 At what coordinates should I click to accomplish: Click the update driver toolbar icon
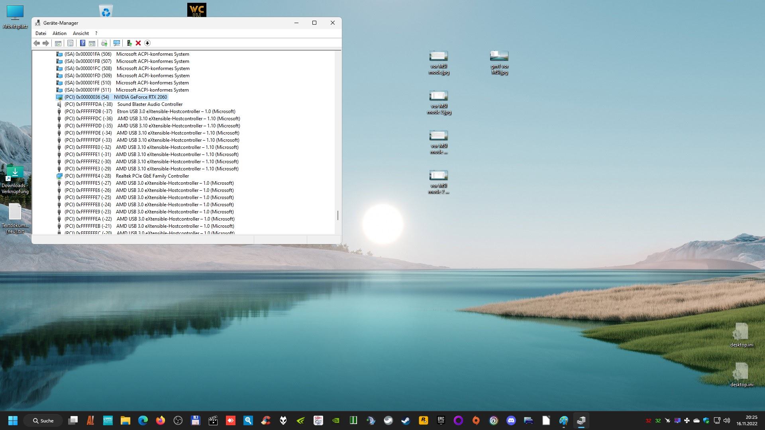tap(104, 43)
